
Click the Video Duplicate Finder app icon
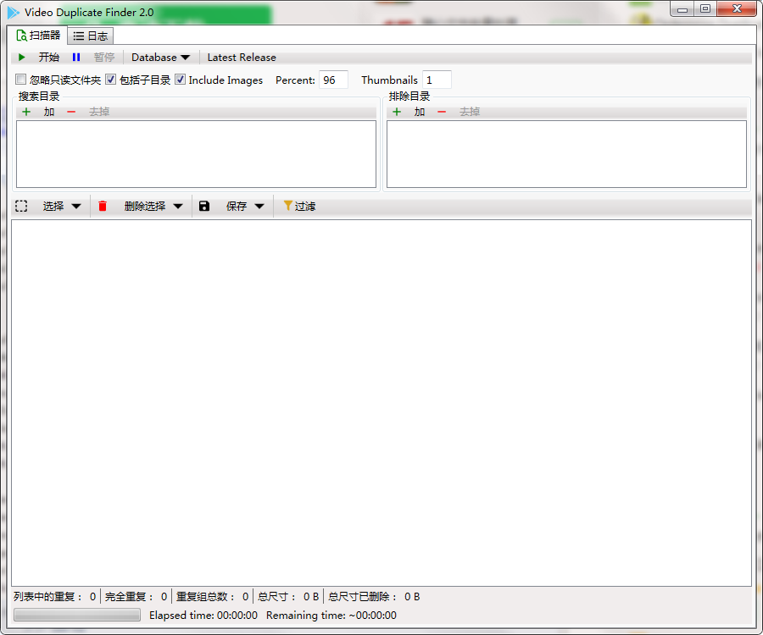(x=13, y=13)
